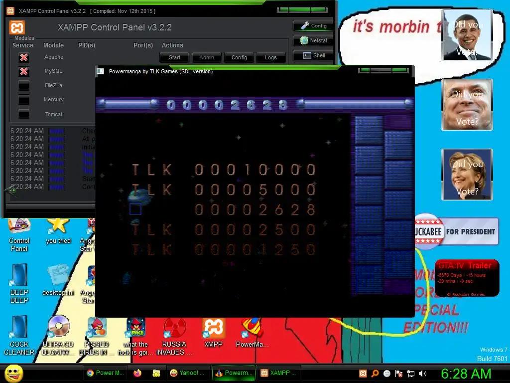Screen dimensions: 510x383
Task: Click the TLK 00001250 high score row
Action: pos(224,249)
